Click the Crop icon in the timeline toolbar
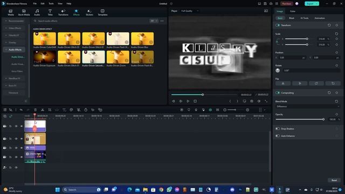The height and width of the screenshot is (194, 345). click(x=50, y=110)
